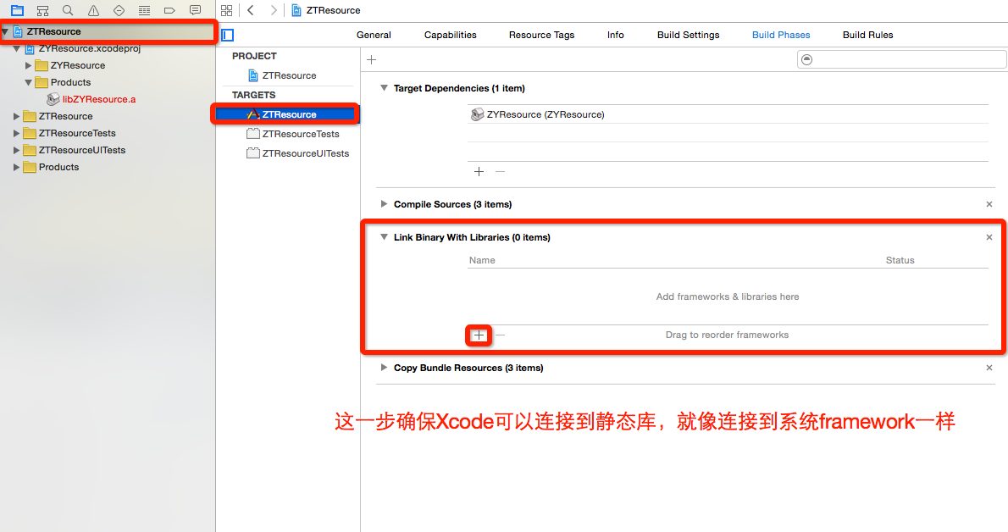Switch to the General tab

[x=374, y=35]
